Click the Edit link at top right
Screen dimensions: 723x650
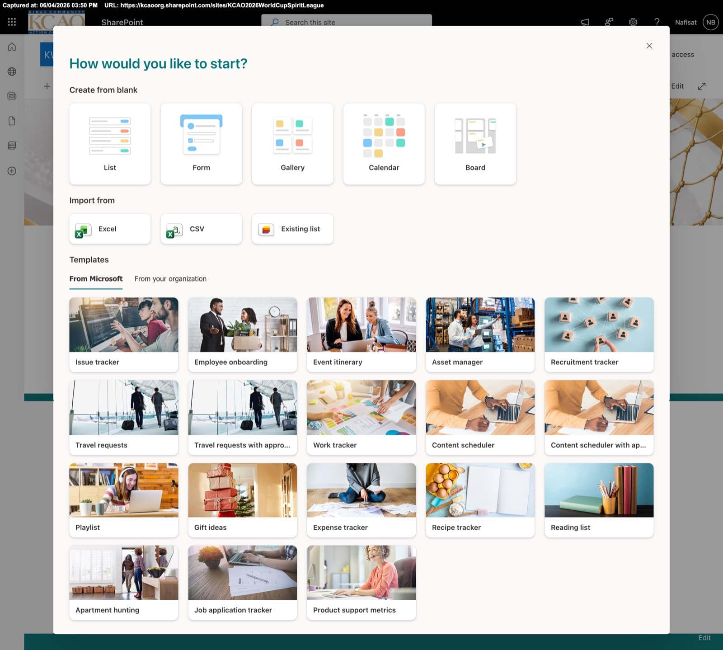[x=677, y=86]
